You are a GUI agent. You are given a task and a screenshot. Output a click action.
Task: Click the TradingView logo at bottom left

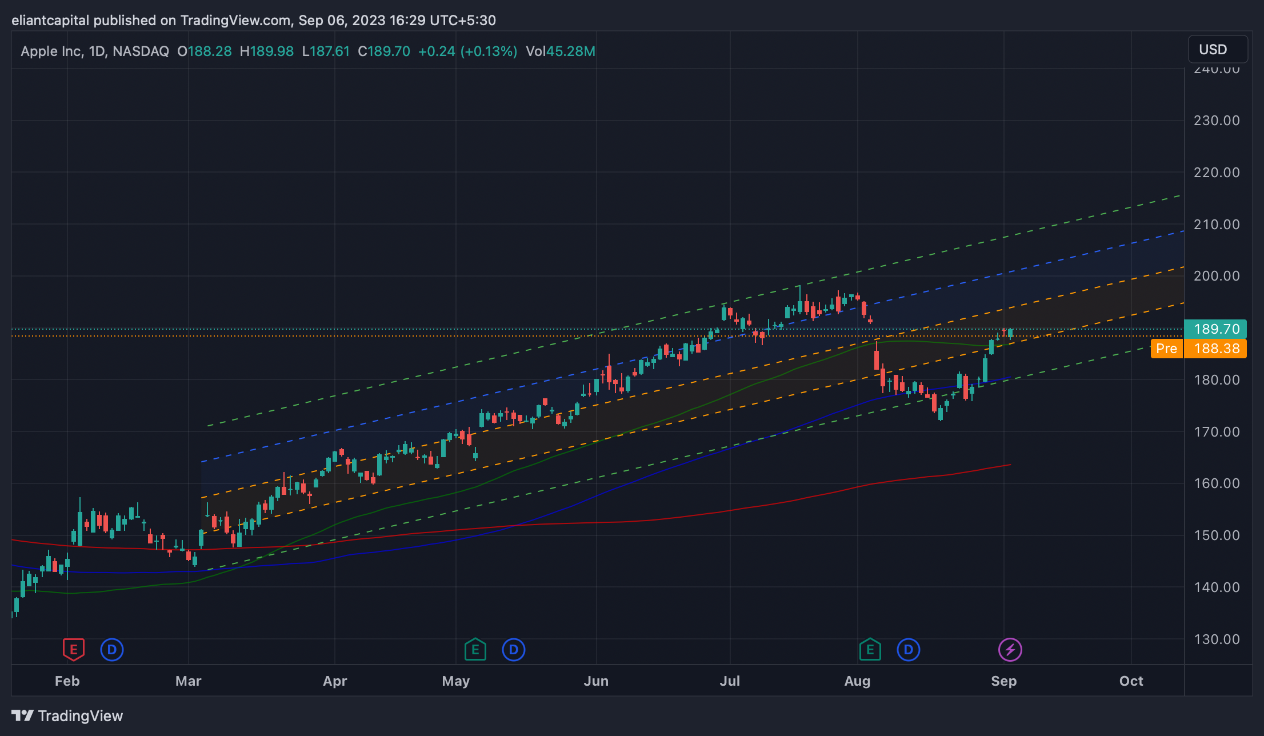coord(23,716)
